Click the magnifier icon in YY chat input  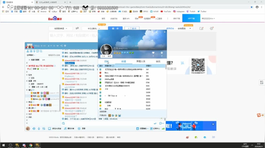tap(63, 123)
